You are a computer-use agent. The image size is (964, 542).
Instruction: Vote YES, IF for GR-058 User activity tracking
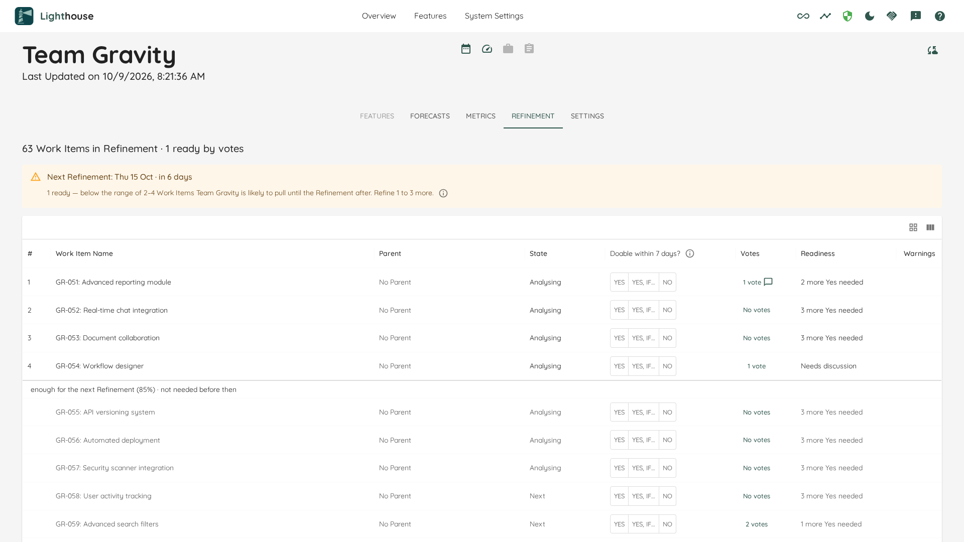[x=643, y=496]
